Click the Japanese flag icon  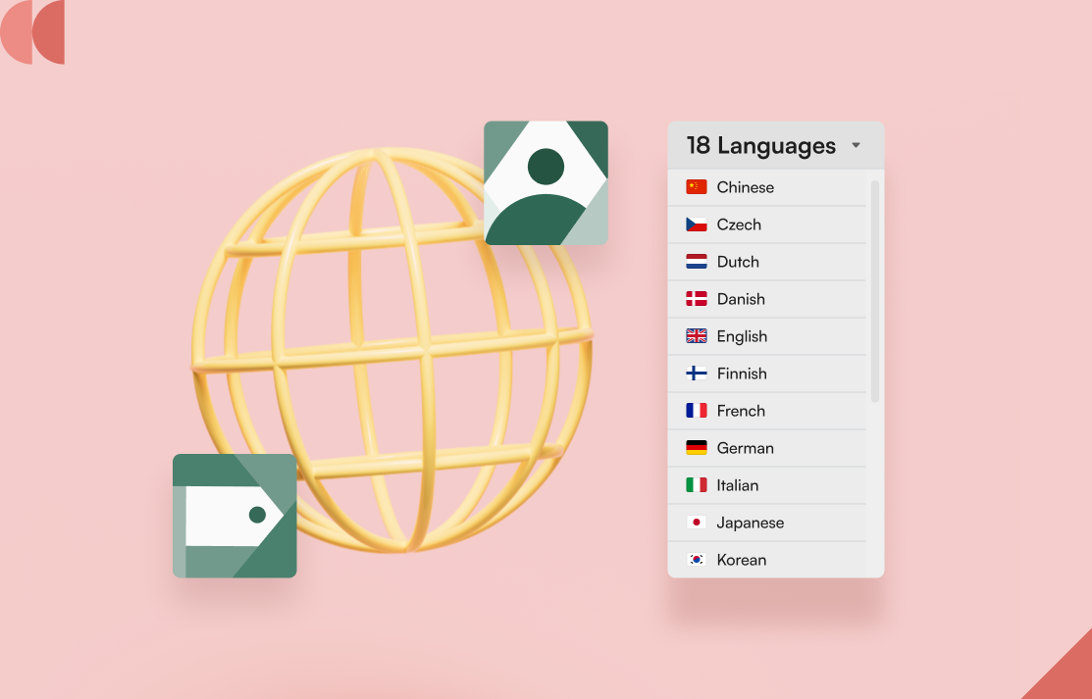click(697, 523)
